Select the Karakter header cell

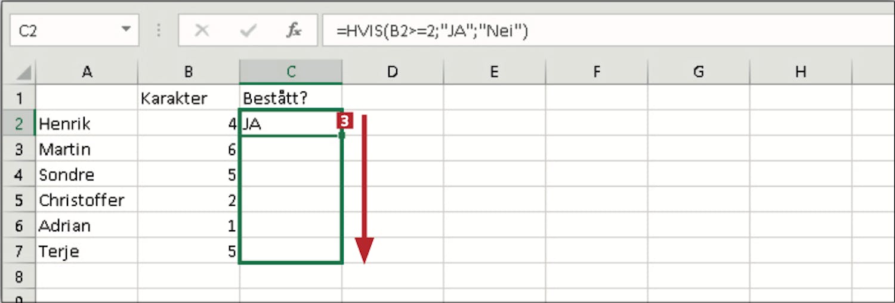(189, 98)
